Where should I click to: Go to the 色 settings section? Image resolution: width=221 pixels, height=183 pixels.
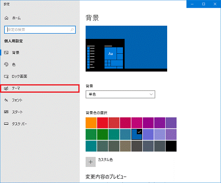pyautogui.click(x=40, y=65)
